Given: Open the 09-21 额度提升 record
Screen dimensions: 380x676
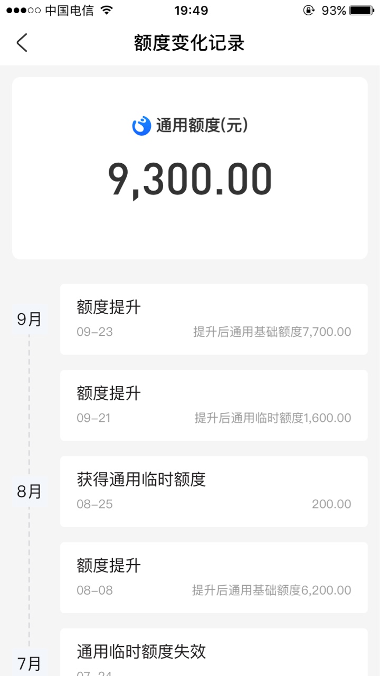Looking at the screenshot, I should pos(214,405).
